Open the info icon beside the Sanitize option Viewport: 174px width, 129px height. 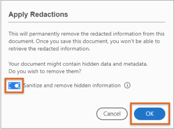pos(127,85)
